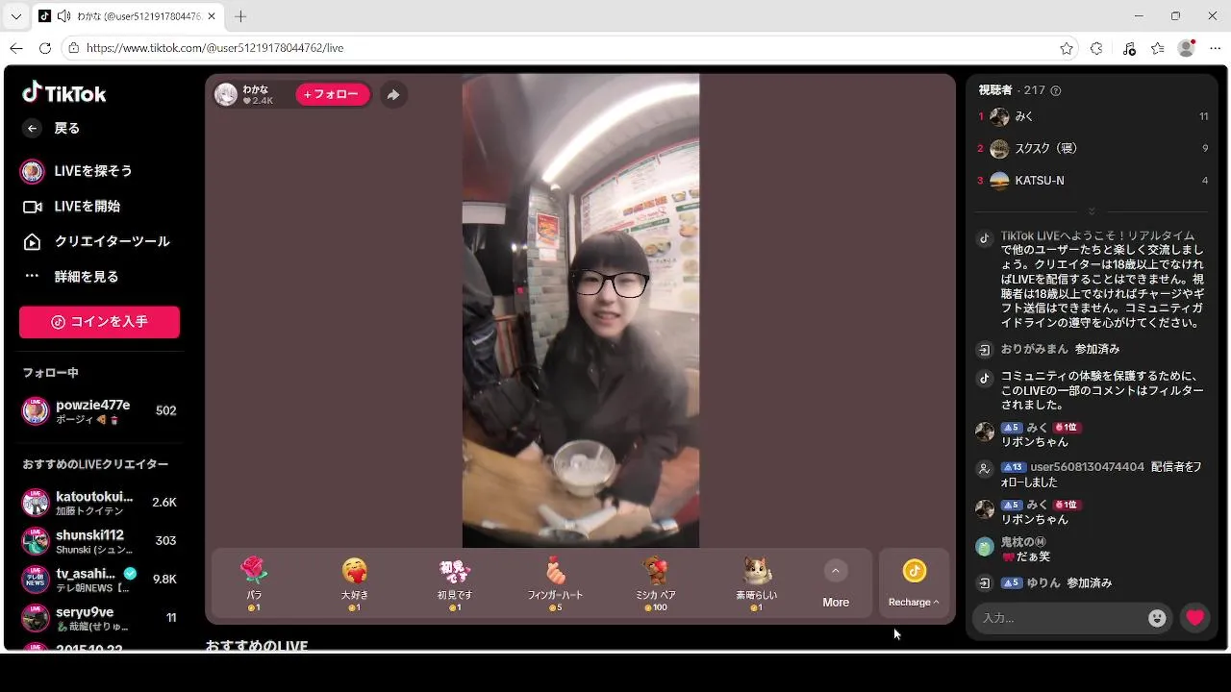Image resolution: width=1231 pixels, height=692 pixels.
Task: Send the バラ rose gift
Action: (x=254, y=583)
